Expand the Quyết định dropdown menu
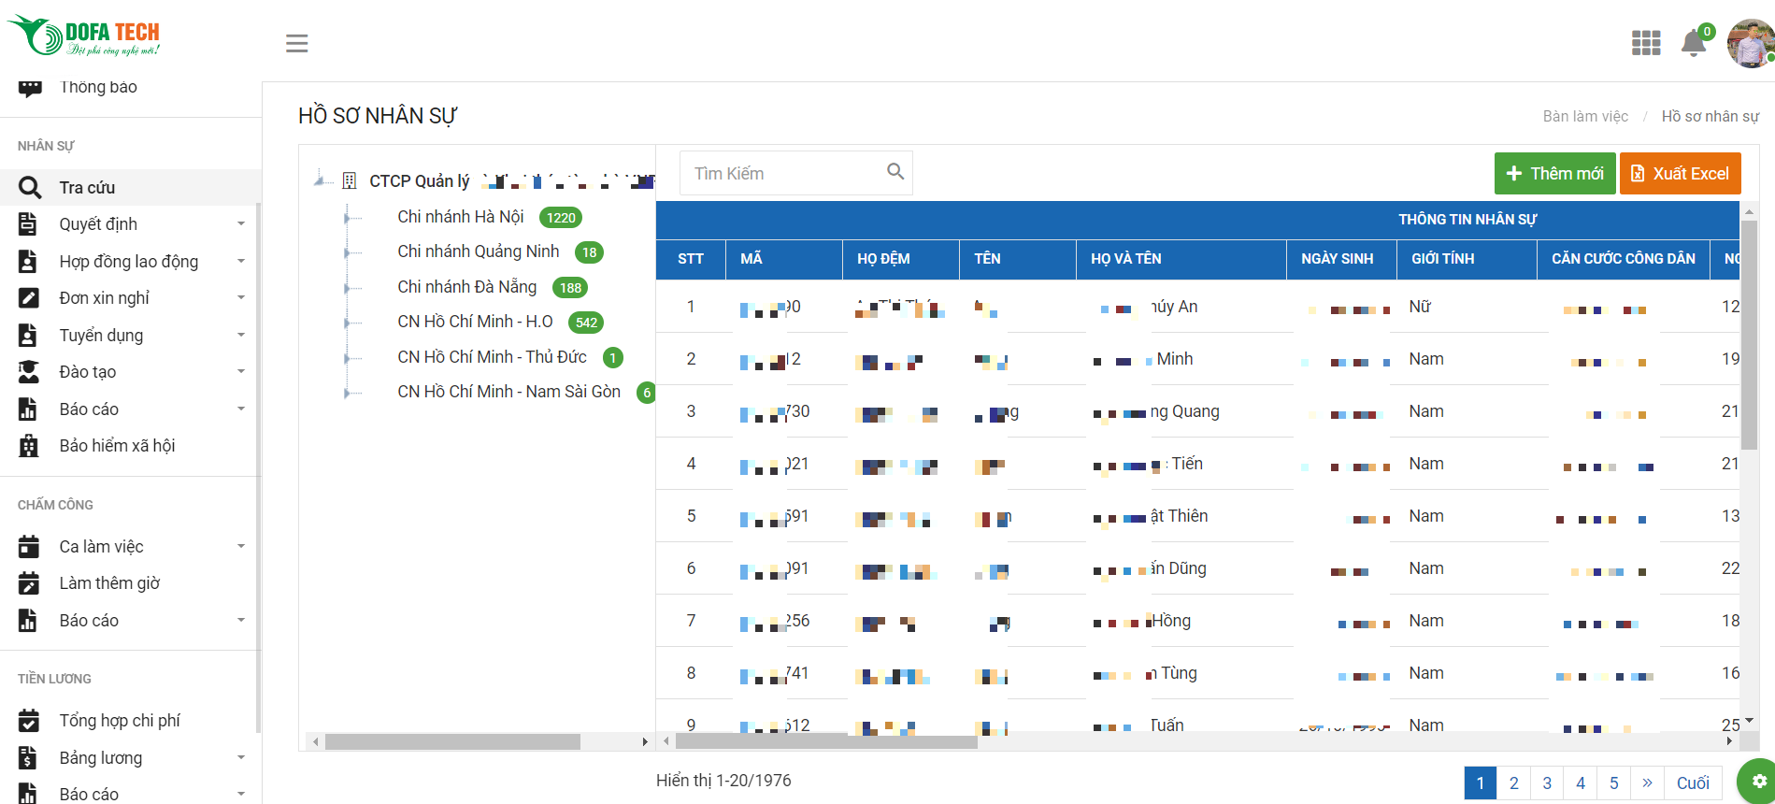This screenshot has width=1775, height=804. (x=240, y=224)
